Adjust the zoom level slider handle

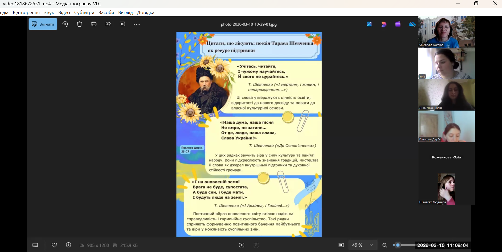tap(398, 245)
